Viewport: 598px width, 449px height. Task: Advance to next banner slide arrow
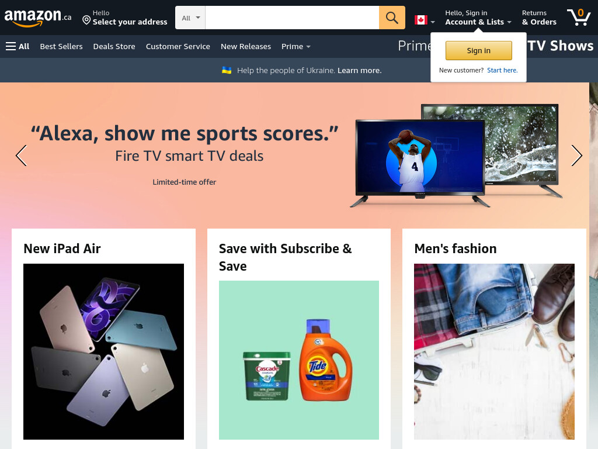(x=576, y=156)
